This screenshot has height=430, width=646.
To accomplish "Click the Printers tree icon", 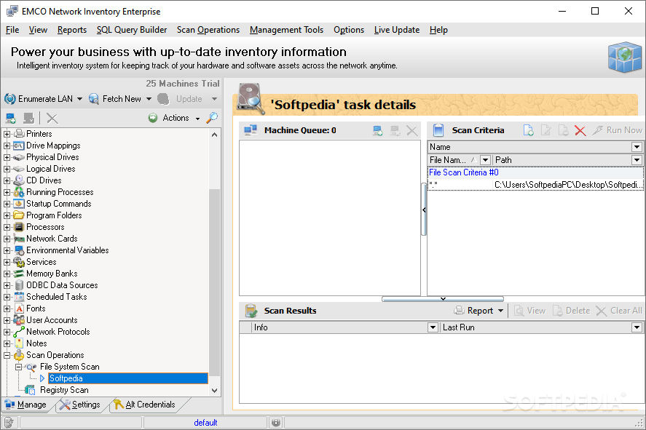I will coord(19,134).
